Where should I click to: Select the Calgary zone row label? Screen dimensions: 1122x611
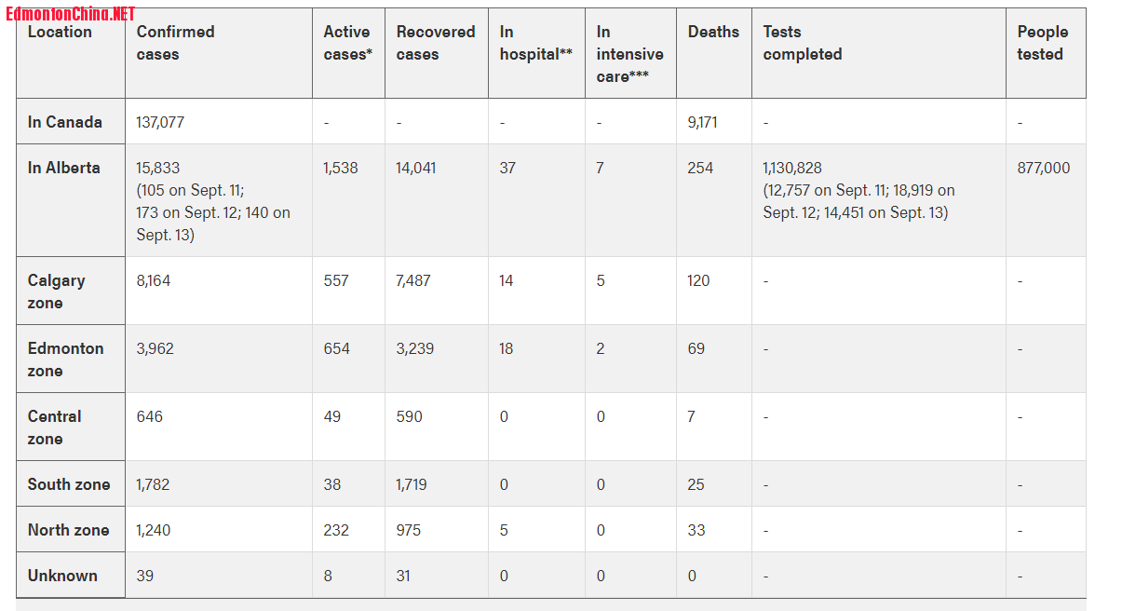(x=56, y=292)
